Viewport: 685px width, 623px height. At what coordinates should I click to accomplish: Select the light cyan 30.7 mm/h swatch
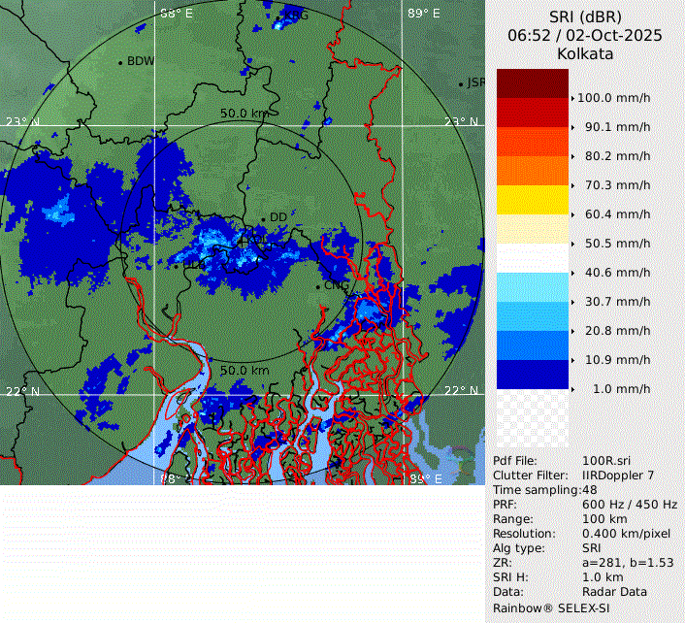point(532,287)
